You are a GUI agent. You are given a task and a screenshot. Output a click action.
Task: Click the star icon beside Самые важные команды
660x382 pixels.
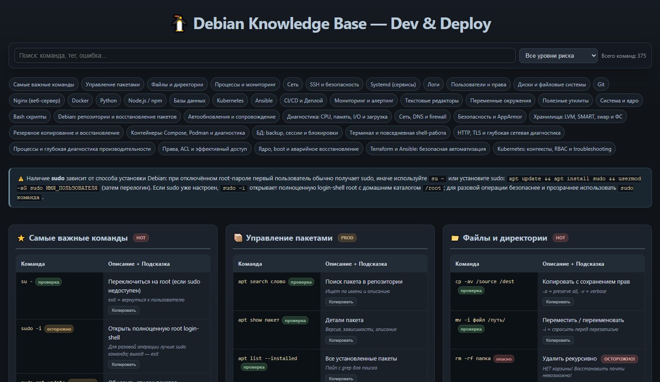point(21,238)
